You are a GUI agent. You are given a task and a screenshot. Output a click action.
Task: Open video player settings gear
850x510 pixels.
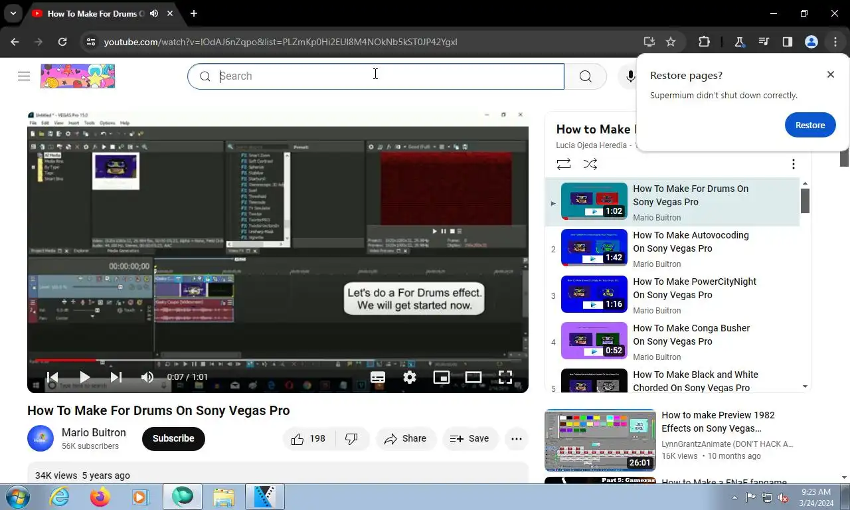410,377
